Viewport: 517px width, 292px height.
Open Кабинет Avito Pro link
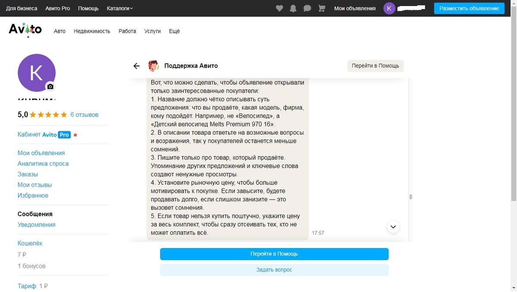pyautogui.click(x=44, y=135)
